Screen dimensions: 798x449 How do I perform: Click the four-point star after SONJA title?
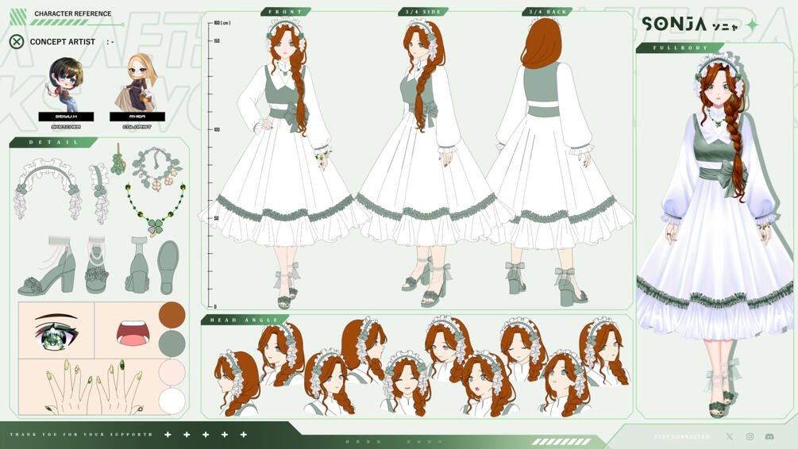pyautogui.click(x=752, y=25)
